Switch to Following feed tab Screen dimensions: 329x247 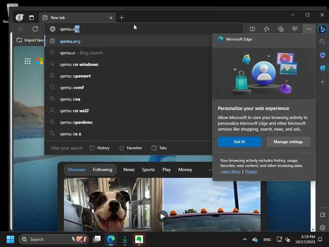(102, 169)
